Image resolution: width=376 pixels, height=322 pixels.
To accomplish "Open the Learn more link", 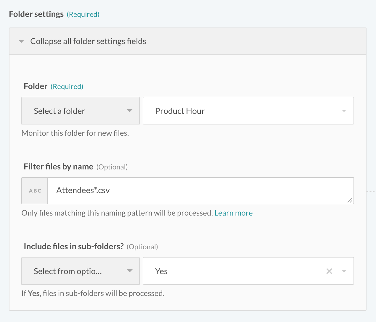I will click(x=233, y=213).
